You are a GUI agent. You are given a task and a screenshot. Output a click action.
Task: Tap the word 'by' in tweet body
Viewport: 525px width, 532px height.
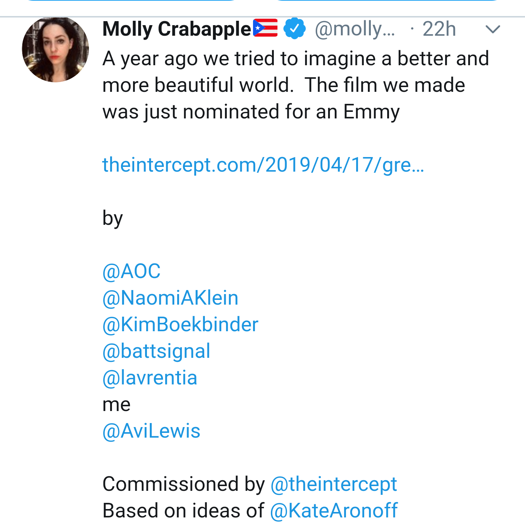pyautogui.click(x=113, y=218)
